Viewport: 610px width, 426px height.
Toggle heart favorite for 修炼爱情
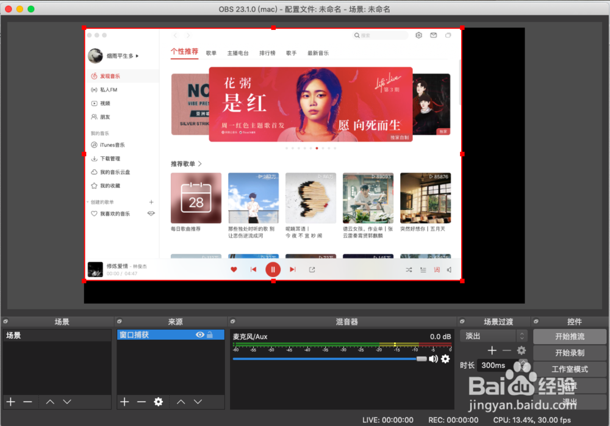234,270
